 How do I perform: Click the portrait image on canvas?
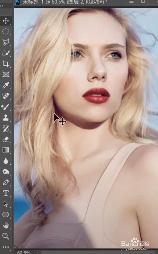pos(86,128)
